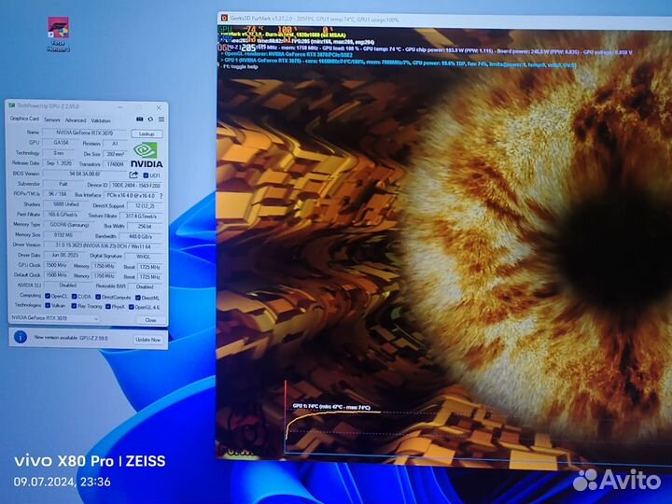
Task: Switch to the Graphics Card tab
Action: coord(24,119)
